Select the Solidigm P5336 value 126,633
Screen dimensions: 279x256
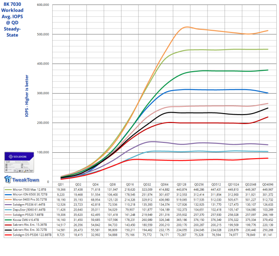(x=268, y=205)
